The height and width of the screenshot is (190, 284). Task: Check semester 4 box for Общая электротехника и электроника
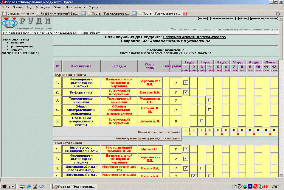pos(209,110)
